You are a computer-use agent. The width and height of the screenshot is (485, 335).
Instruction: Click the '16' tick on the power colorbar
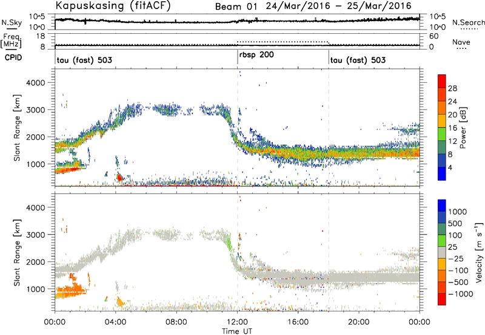point(452,128)
